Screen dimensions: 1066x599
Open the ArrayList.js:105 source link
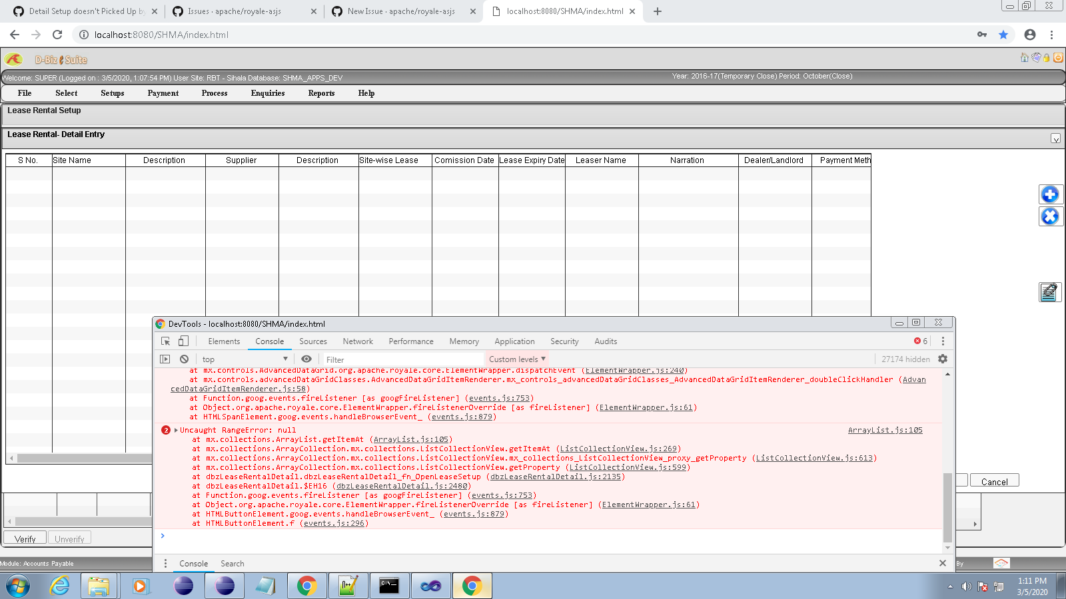(885, 429)
